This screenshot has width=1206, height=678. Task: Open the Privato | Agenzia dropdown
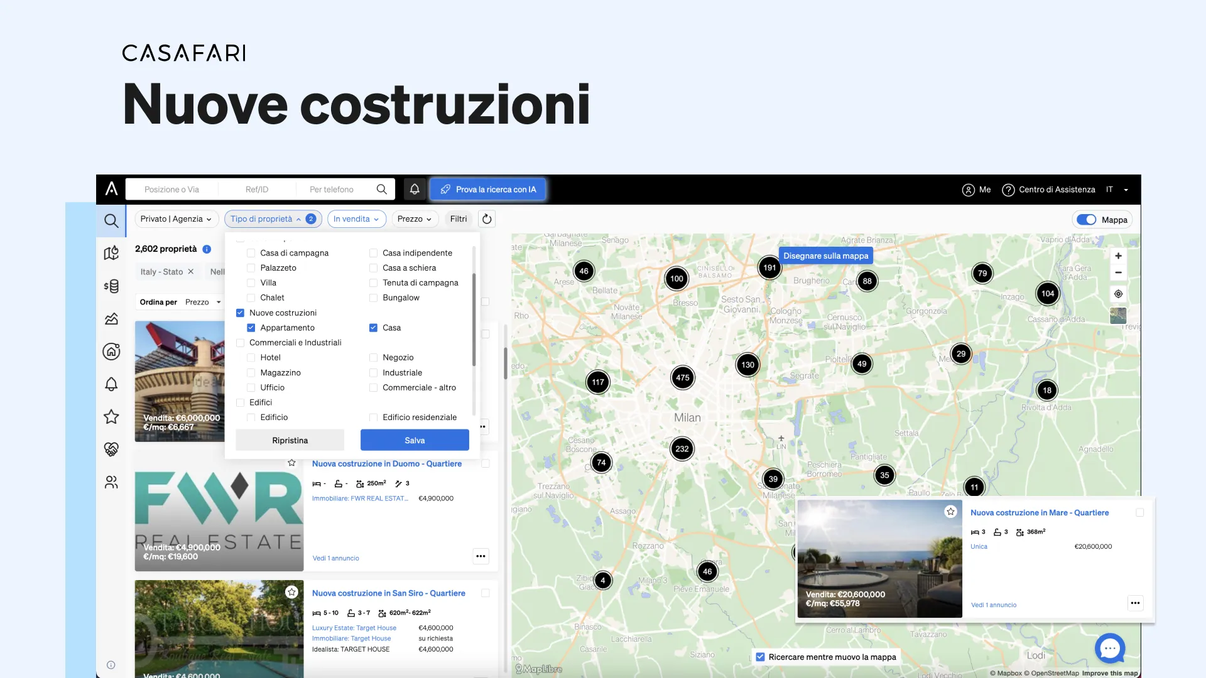(177, 219)
